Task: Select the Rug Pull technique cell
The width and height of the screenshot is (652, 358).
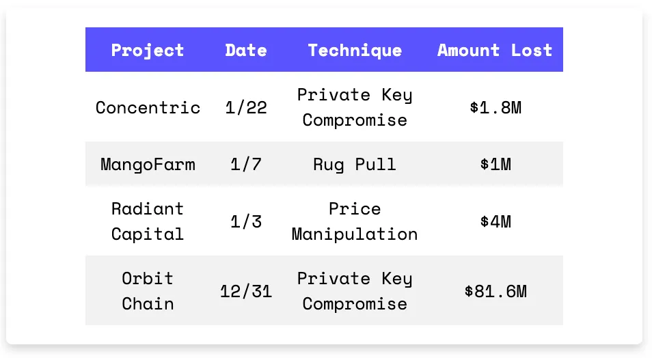Action: point(355,164)
